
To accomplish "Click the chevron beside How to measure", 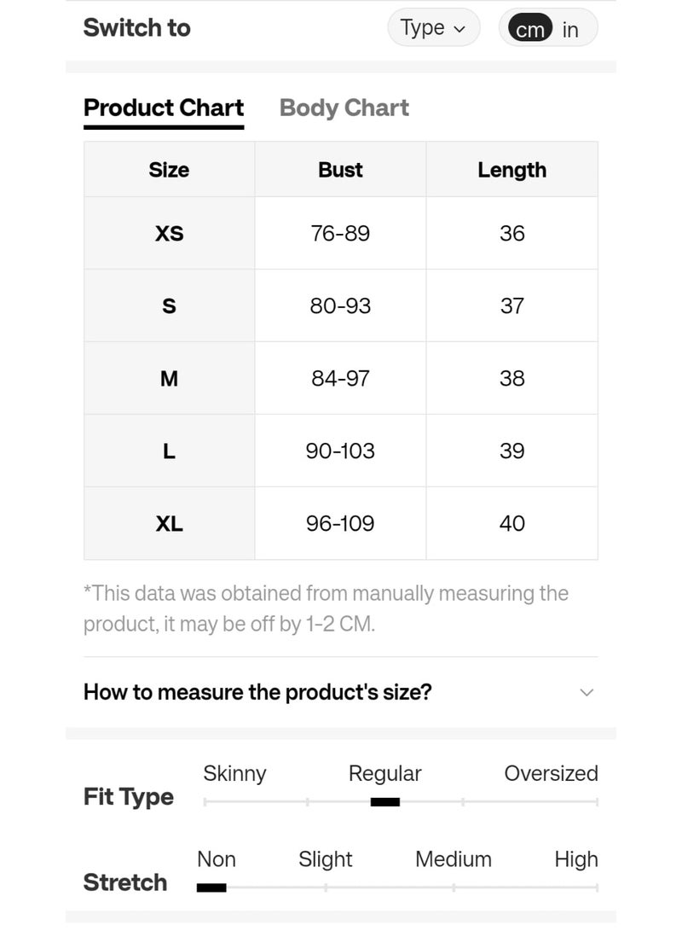I will (587, 692).
